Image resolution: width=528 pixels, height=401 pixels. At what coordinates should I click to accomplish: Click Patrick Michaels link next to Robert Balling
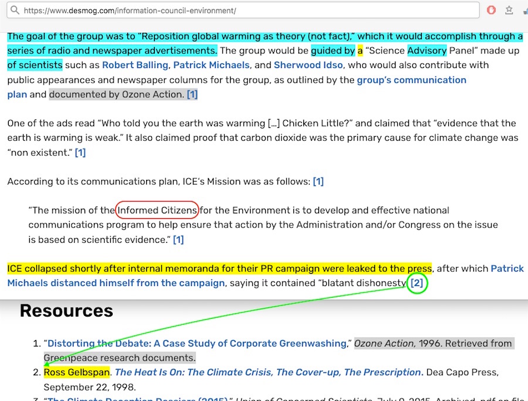(211, 65)
